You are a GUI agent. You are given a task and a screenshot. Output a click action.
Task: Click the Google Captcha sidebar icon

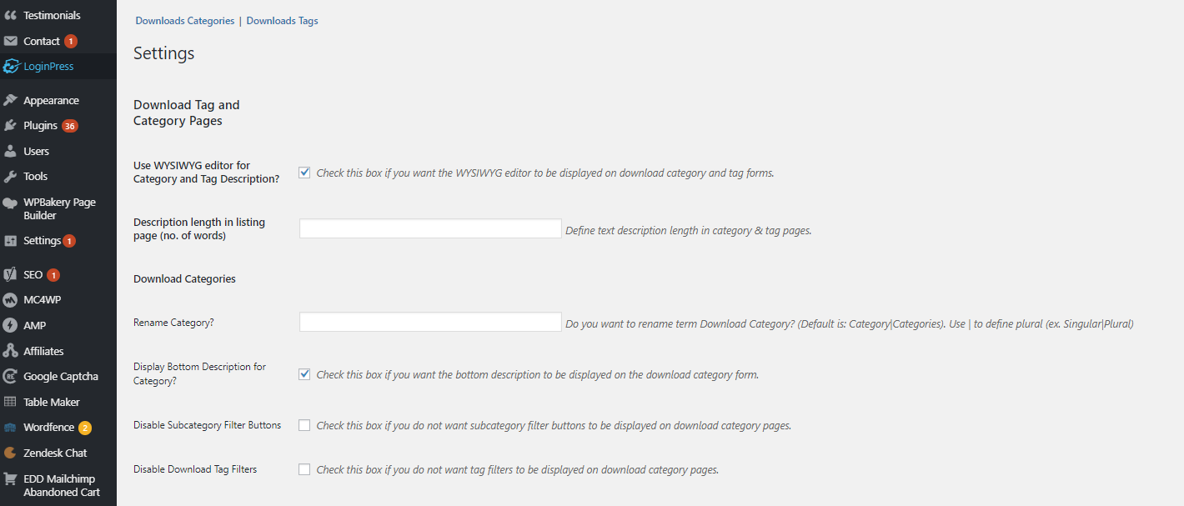tap(10, 376)
